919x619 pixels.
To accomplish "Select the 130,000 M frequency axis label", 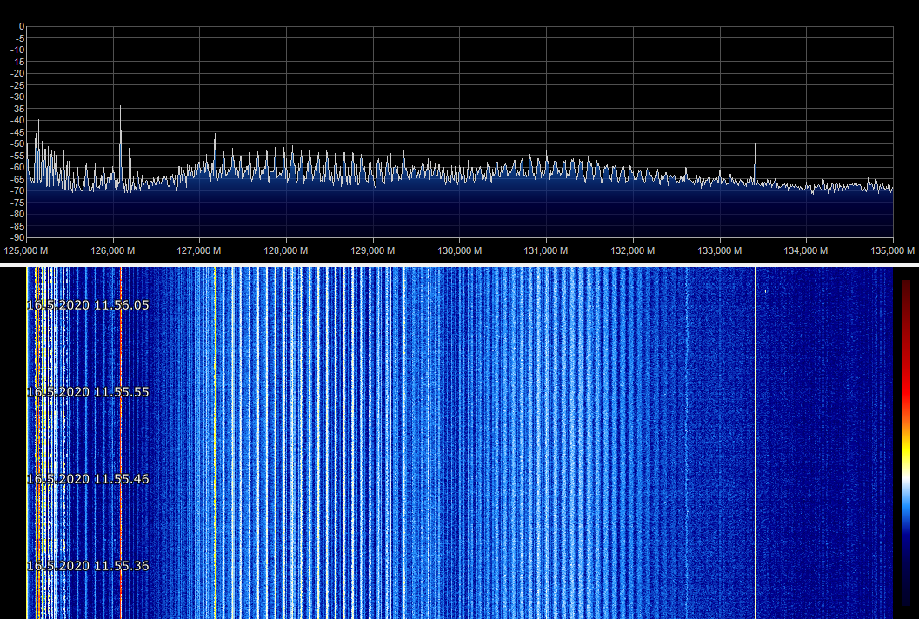I will pos(458,250).
